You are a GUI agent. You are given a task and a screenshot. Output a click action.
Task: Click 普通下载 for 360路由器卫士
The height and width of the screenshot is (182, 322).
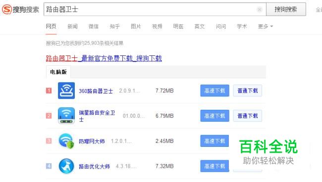pos(248,91)
